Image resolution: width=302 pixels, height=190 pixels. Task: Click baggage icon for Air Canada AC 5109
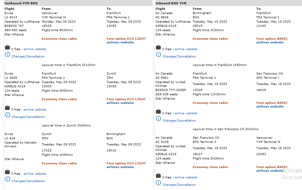158,176
